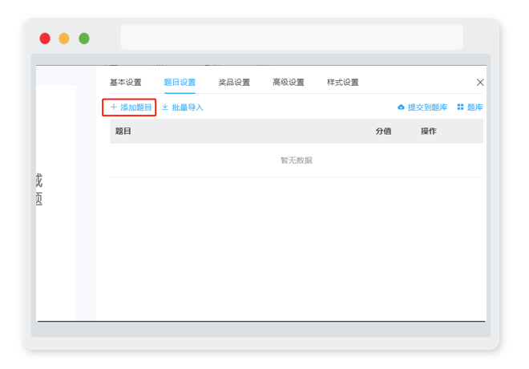
Task: Click the 分值 column header
Action: point(384,131)
